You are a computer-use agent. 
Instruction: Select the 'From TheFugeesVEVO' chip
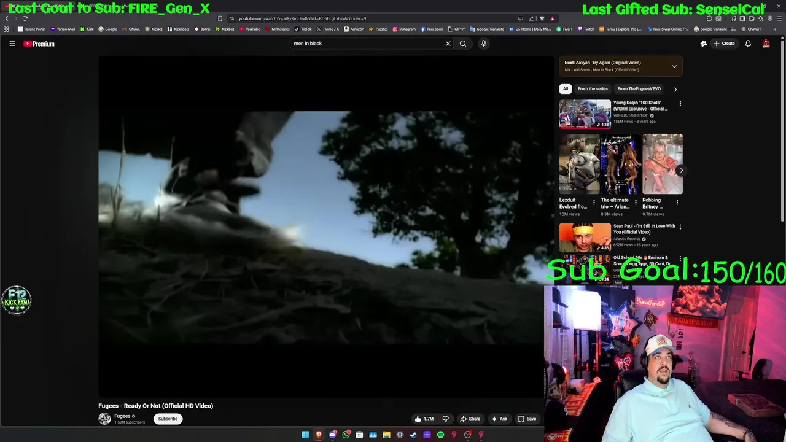pyautogui.click(x=639, y=89)
